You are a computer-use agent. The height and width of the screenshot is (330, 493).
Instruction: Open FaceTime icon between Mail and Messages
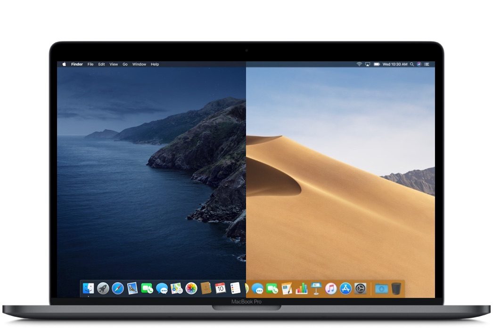point(147,288)
